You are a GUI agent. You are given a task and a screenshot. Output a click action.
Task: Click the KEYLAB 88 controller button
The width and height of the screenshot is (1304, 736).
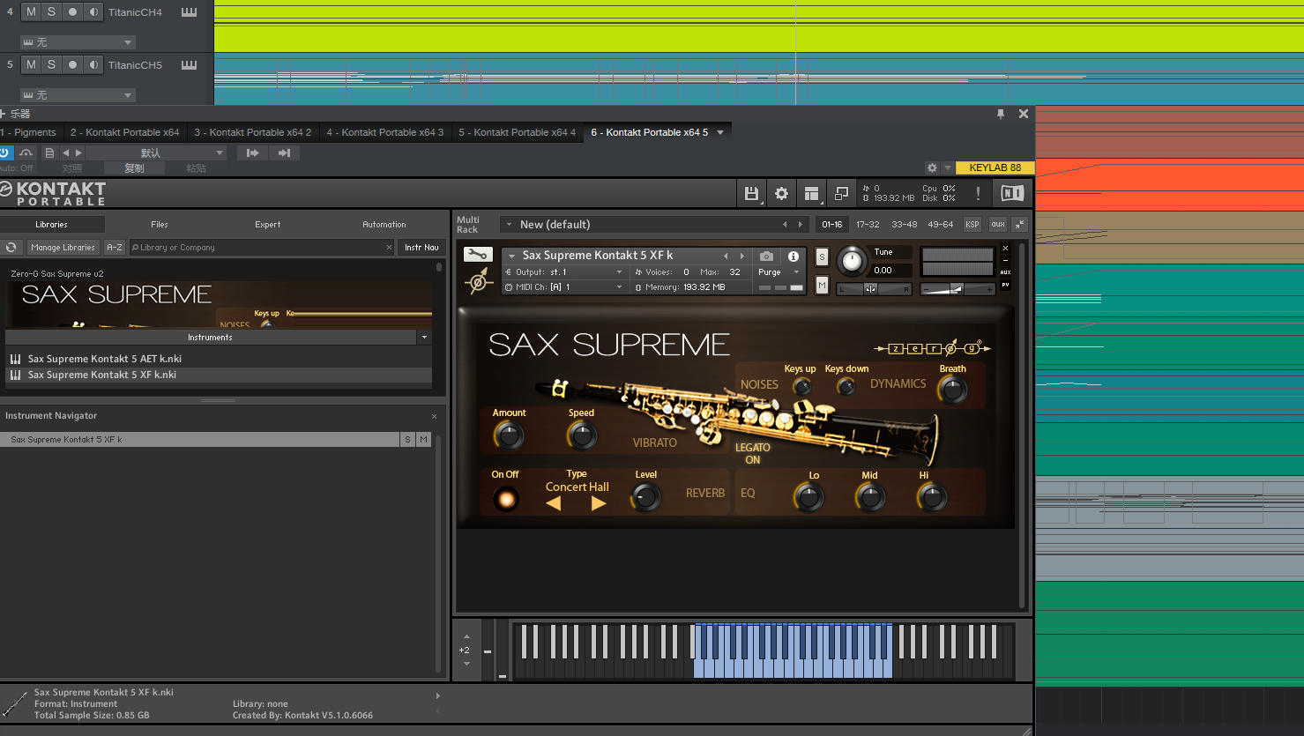click(x=995, y=167)
